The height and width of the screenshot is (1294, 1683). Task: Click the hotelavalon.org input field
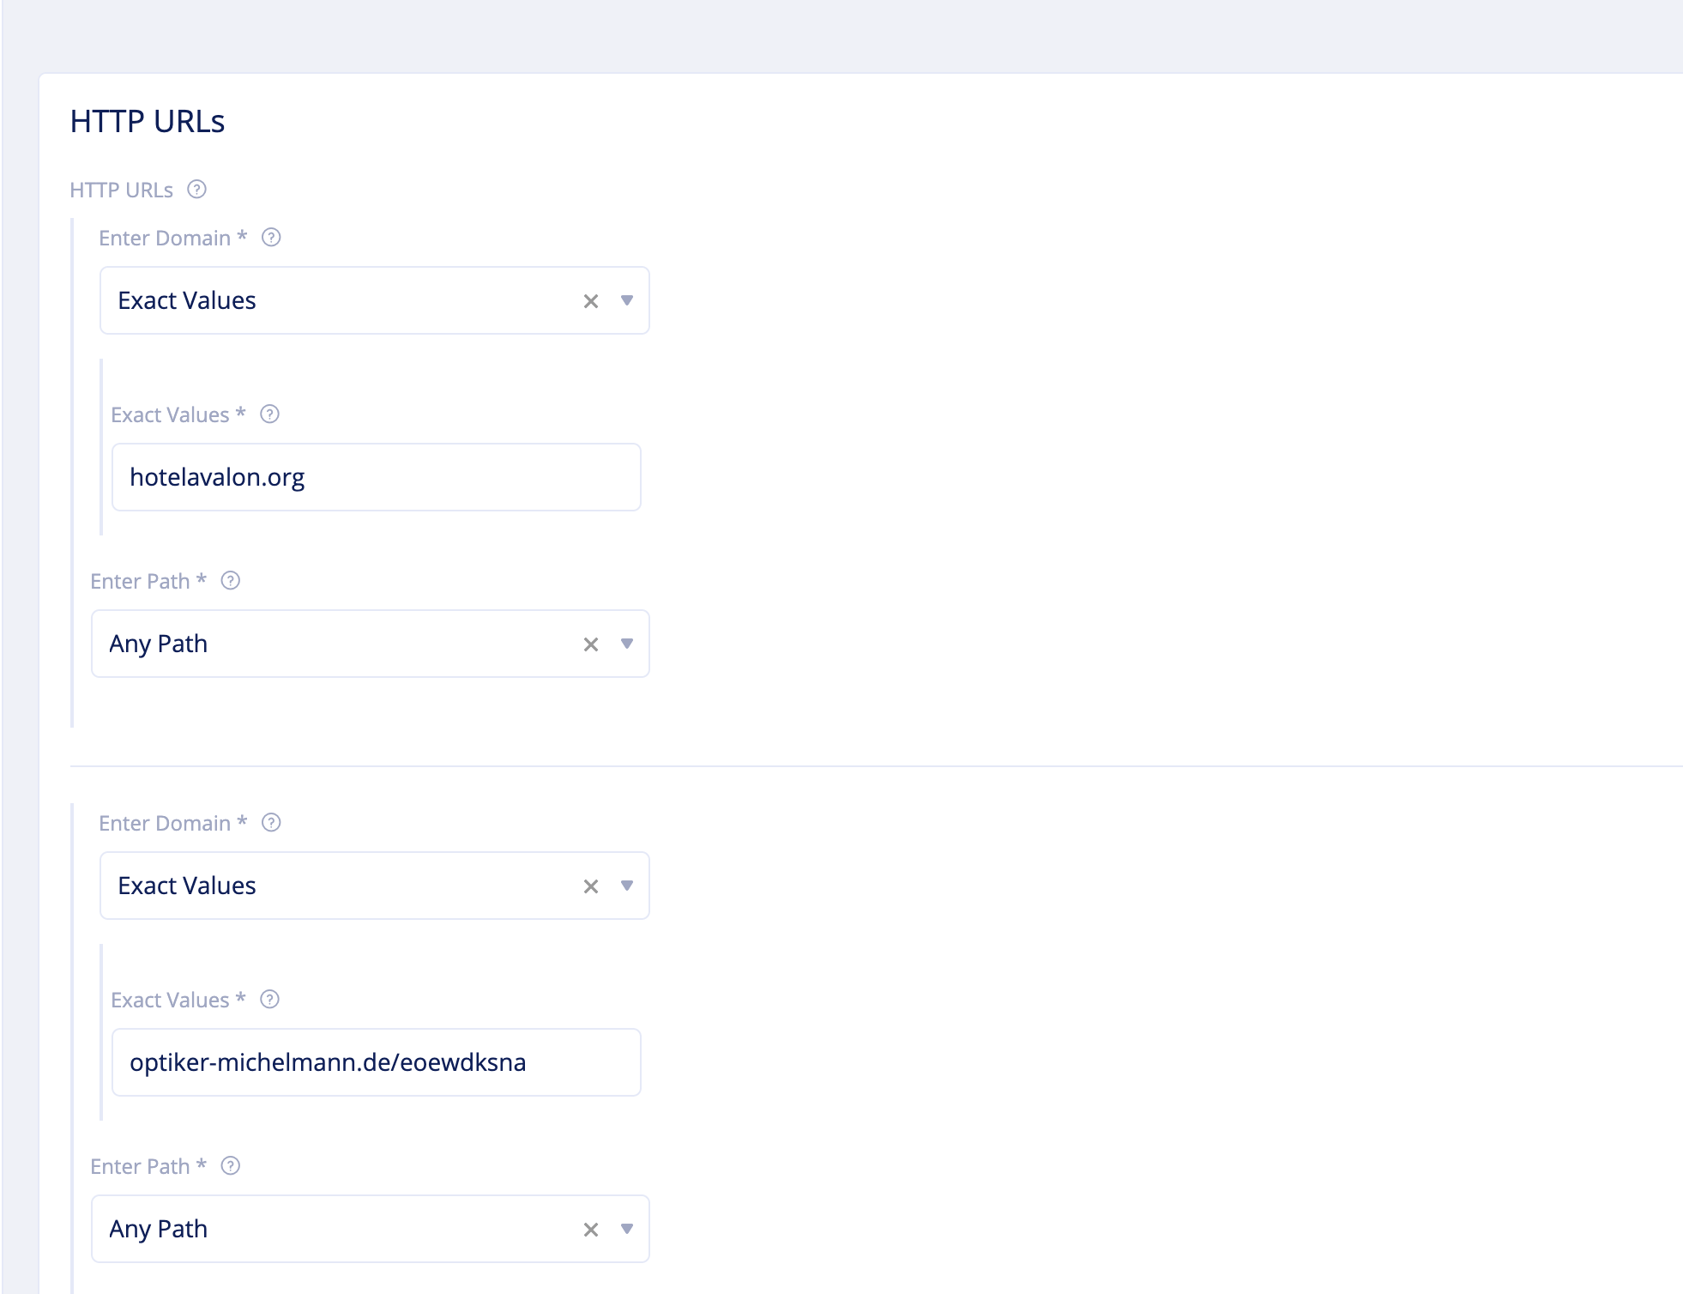[376, 477]
